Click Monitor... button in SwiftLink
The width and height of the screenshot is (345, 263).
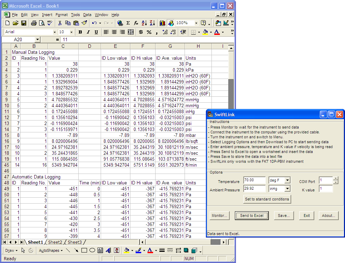click(x=220, y=215)
